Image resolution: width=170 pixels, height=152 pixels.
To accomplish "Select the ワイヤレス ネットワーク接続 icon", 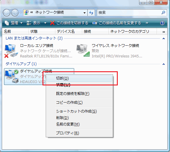I will (83, 50).
